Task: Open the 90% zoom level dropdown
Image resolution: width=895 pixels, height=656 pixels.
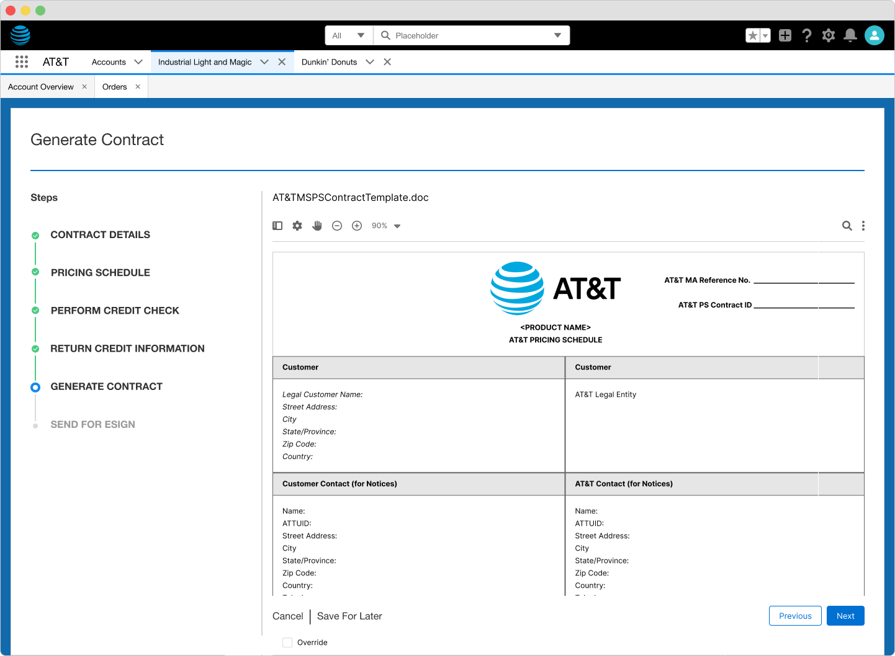Action: tap(386, 226)
